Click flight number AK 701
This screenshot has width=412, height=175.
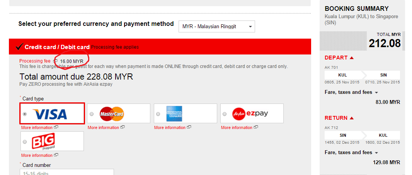point(331,68)
